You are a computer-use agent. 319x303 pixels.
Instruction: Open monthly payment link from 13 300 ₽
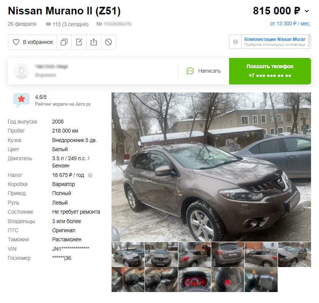point(290,23)
